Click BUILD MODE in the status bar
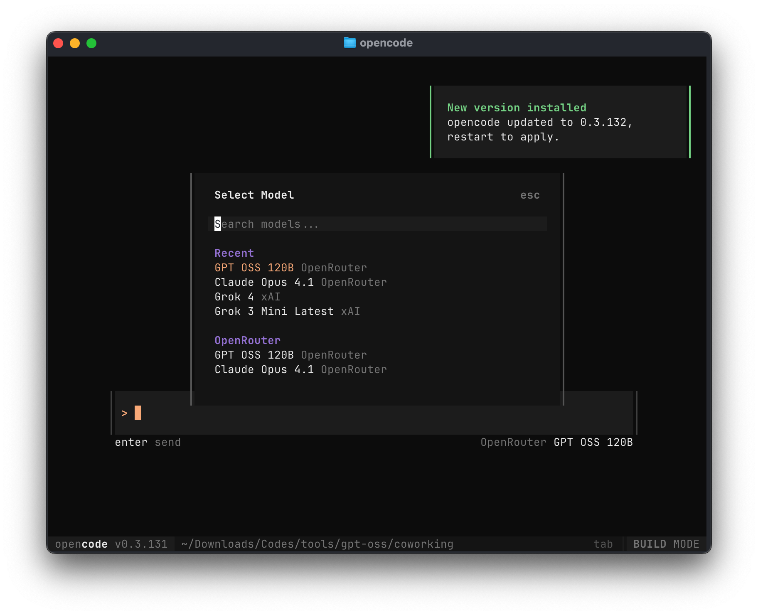This screenshot has width=758, height=615. [666, 544]
